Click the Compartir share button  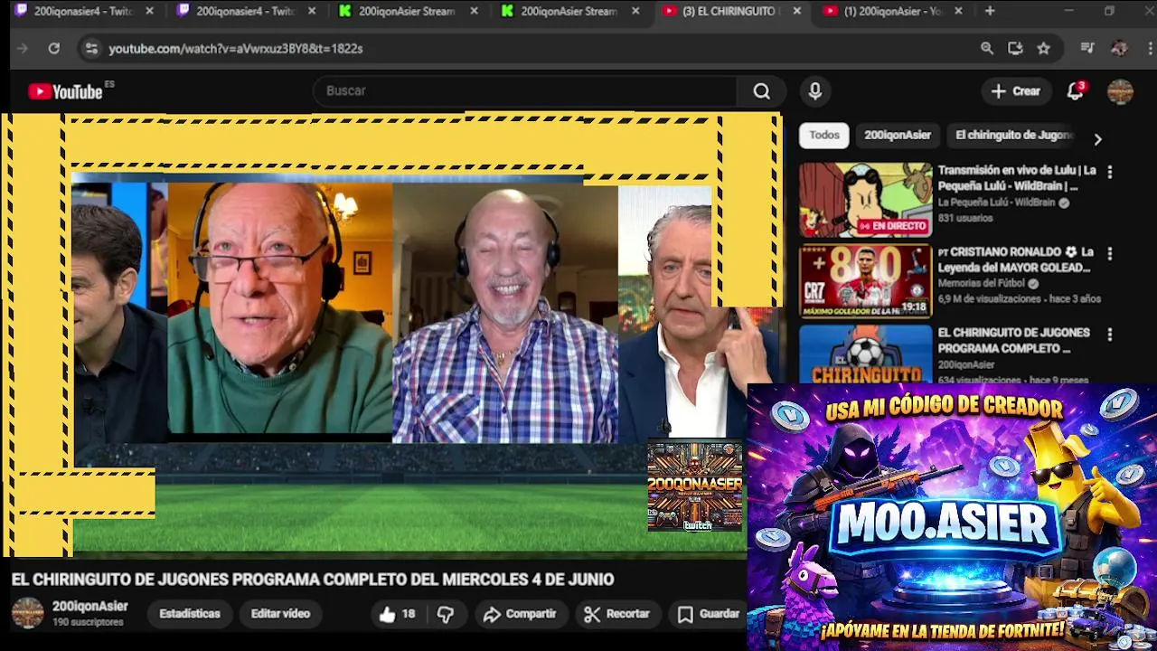pos(520,615)
